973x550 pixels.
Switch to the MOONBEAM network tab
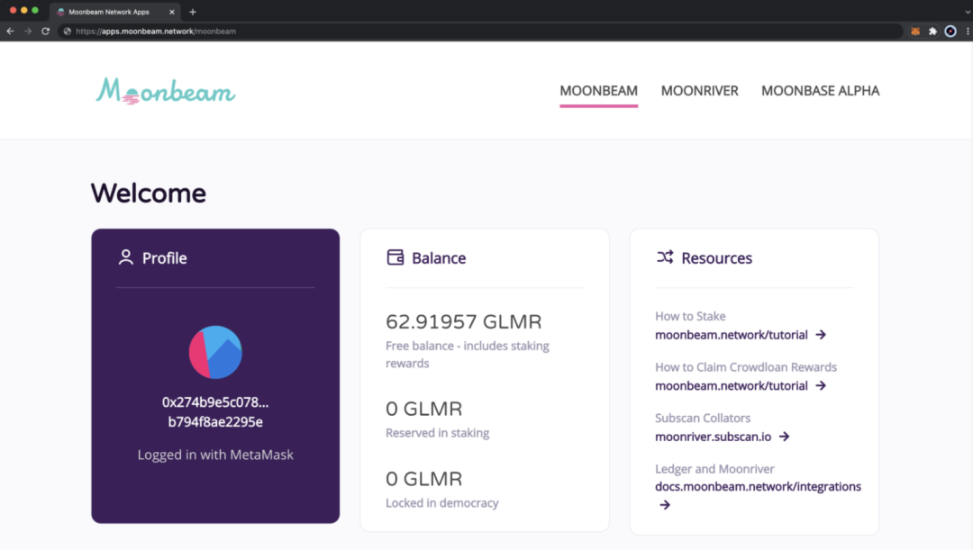pos(599,91)
